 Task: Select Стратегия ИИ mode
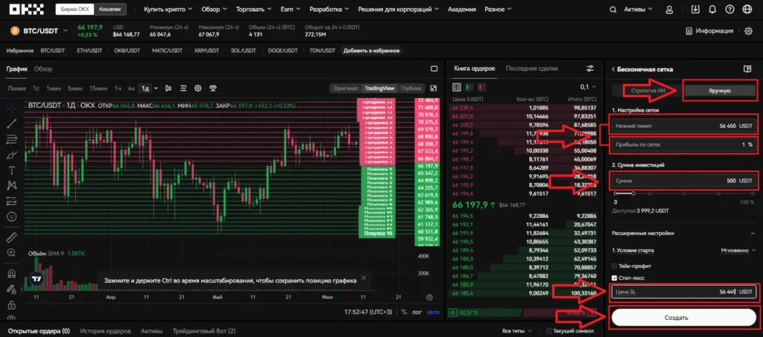click(x=647, y=91)
